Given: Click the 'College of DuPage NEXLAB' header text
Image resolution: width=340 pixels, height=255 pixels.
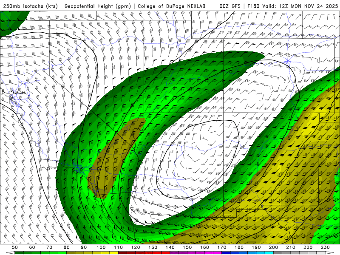Looking at the screenshot, I should click(172, 6).
